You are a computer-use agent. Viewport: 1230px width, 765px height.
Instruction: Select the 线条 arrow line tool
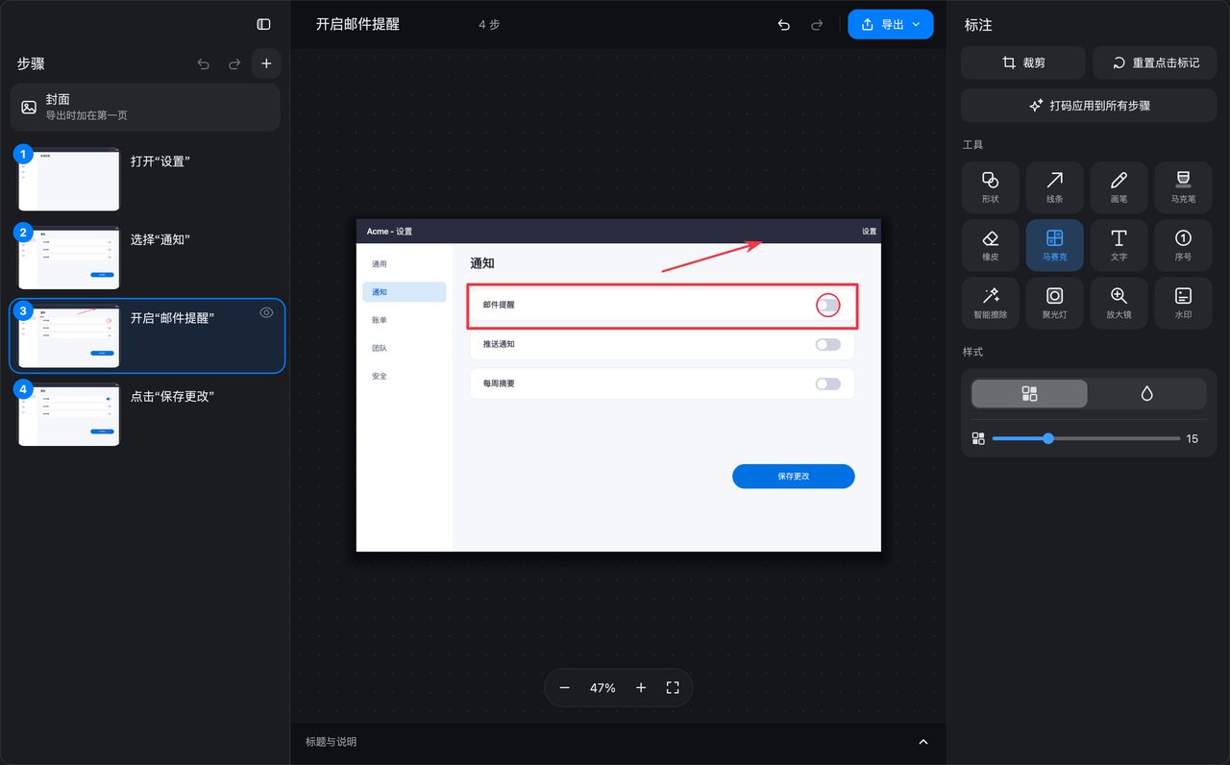pyautogui.click(x=1054, y=187)
